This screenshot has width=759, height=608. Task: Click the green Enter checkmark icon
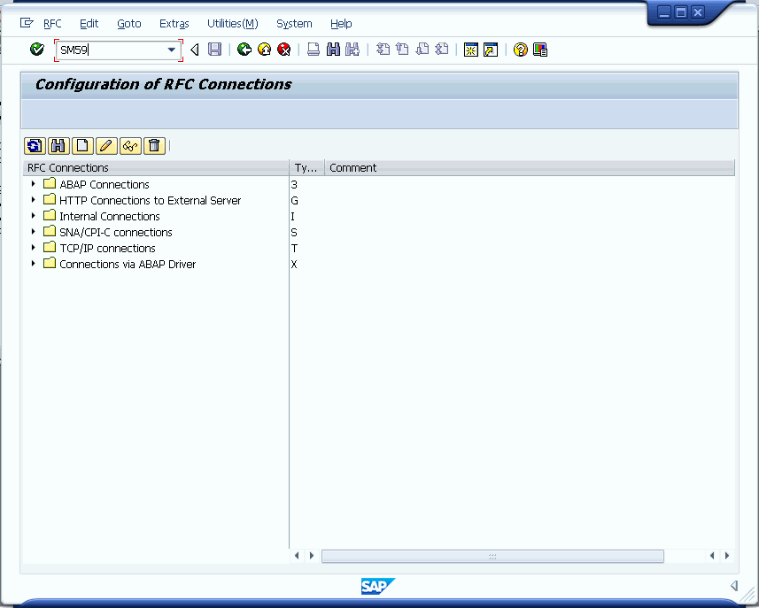point(37,50)
